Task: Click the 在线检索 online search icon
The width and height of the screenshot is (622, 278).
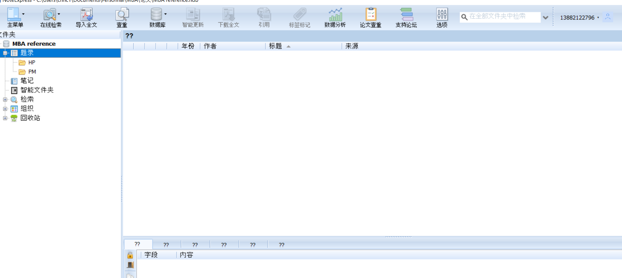Action: [x=50, y=15]
